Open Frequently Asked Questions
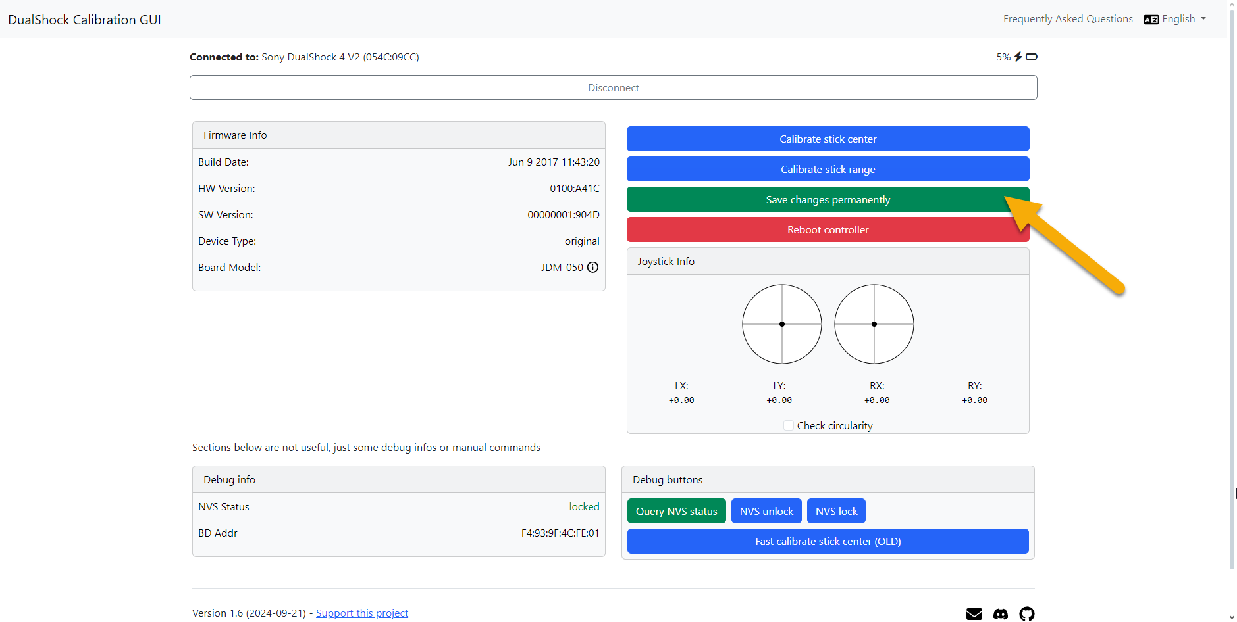The width and height of the screenshot is (1237, 622). coord(1068,18)
